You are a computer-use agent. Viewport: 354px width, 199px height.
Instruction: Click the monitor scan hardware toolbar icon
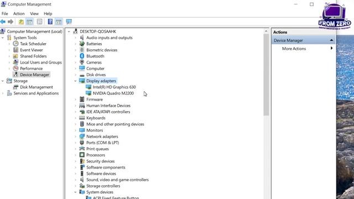coord(69,22)
